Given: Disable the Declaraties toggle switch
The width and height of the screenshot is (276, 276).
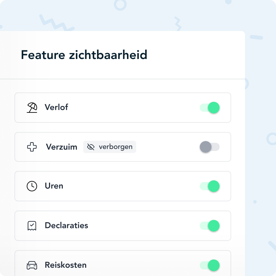Looking at the screenshot, I should (210, 226).
